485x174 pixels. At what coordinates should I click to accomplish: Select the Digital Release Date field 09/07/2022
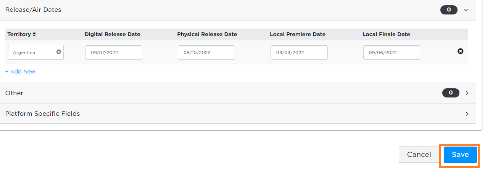114,53
